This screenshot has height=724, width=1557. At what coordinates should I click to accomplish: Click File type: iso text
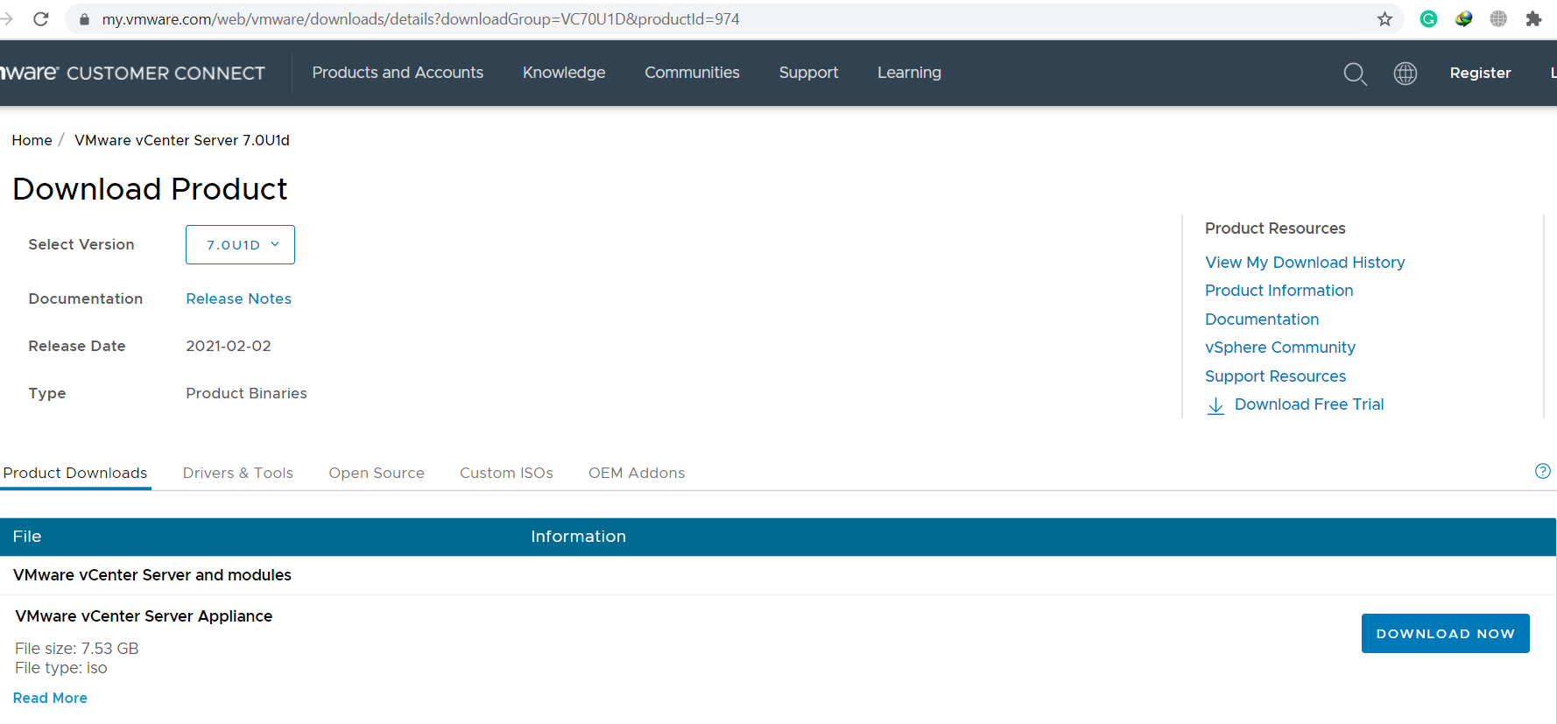pyautogui.click(x=61, y=668)
